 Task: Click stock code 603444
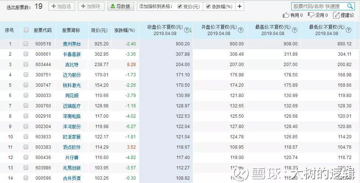(x=43, y=64)
